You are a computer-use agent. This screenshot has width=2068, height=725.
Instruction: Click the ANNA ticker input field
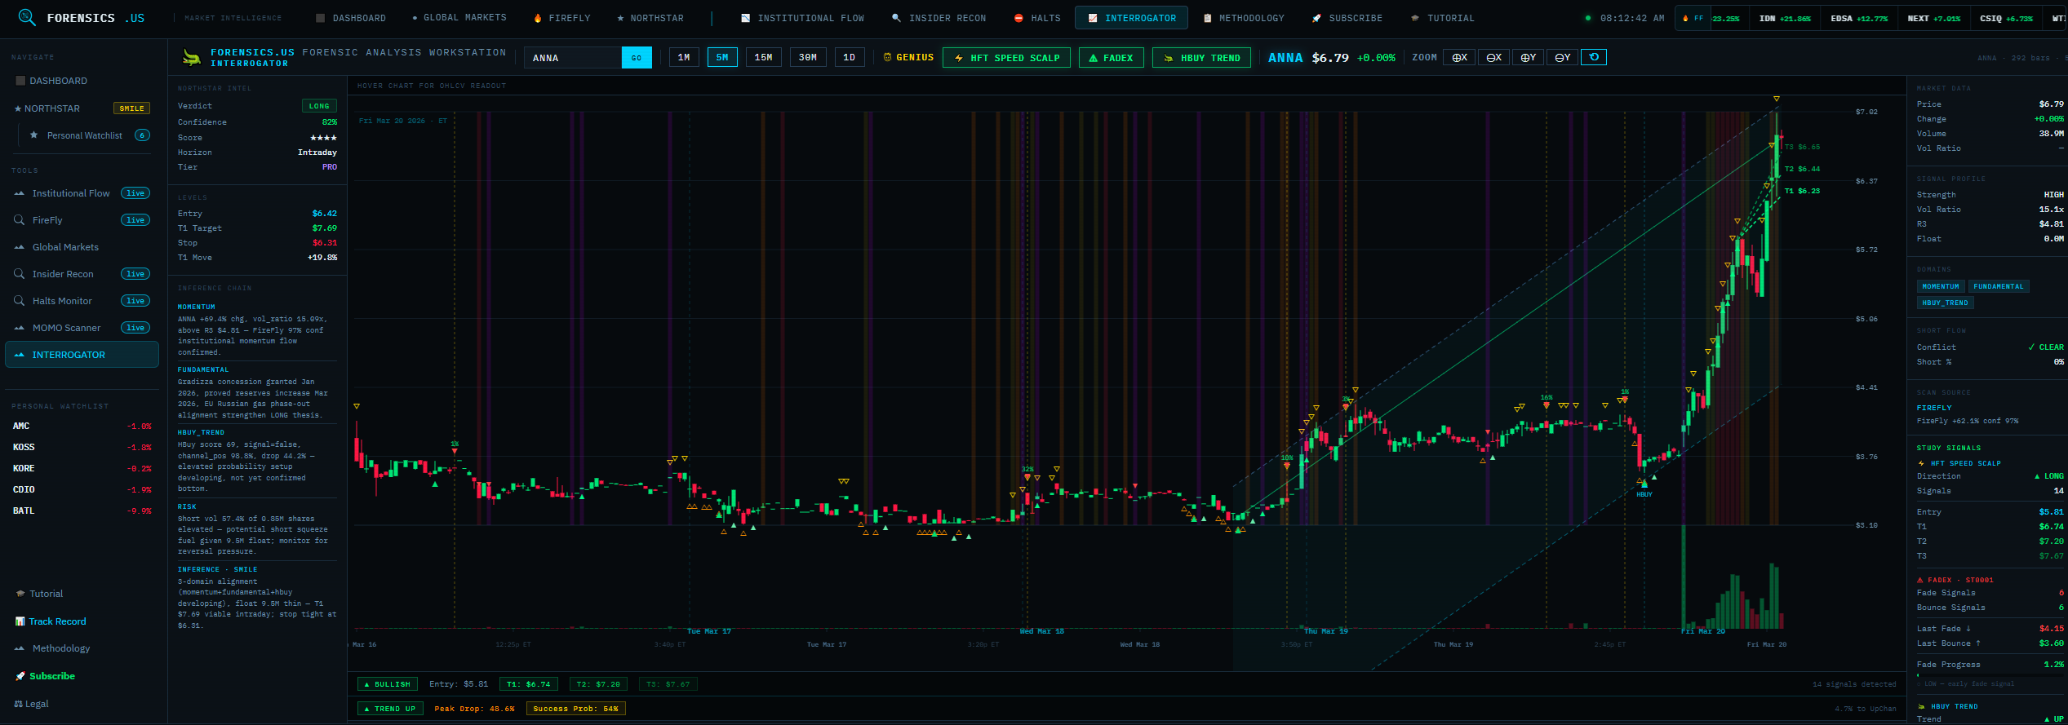point(573,58)
